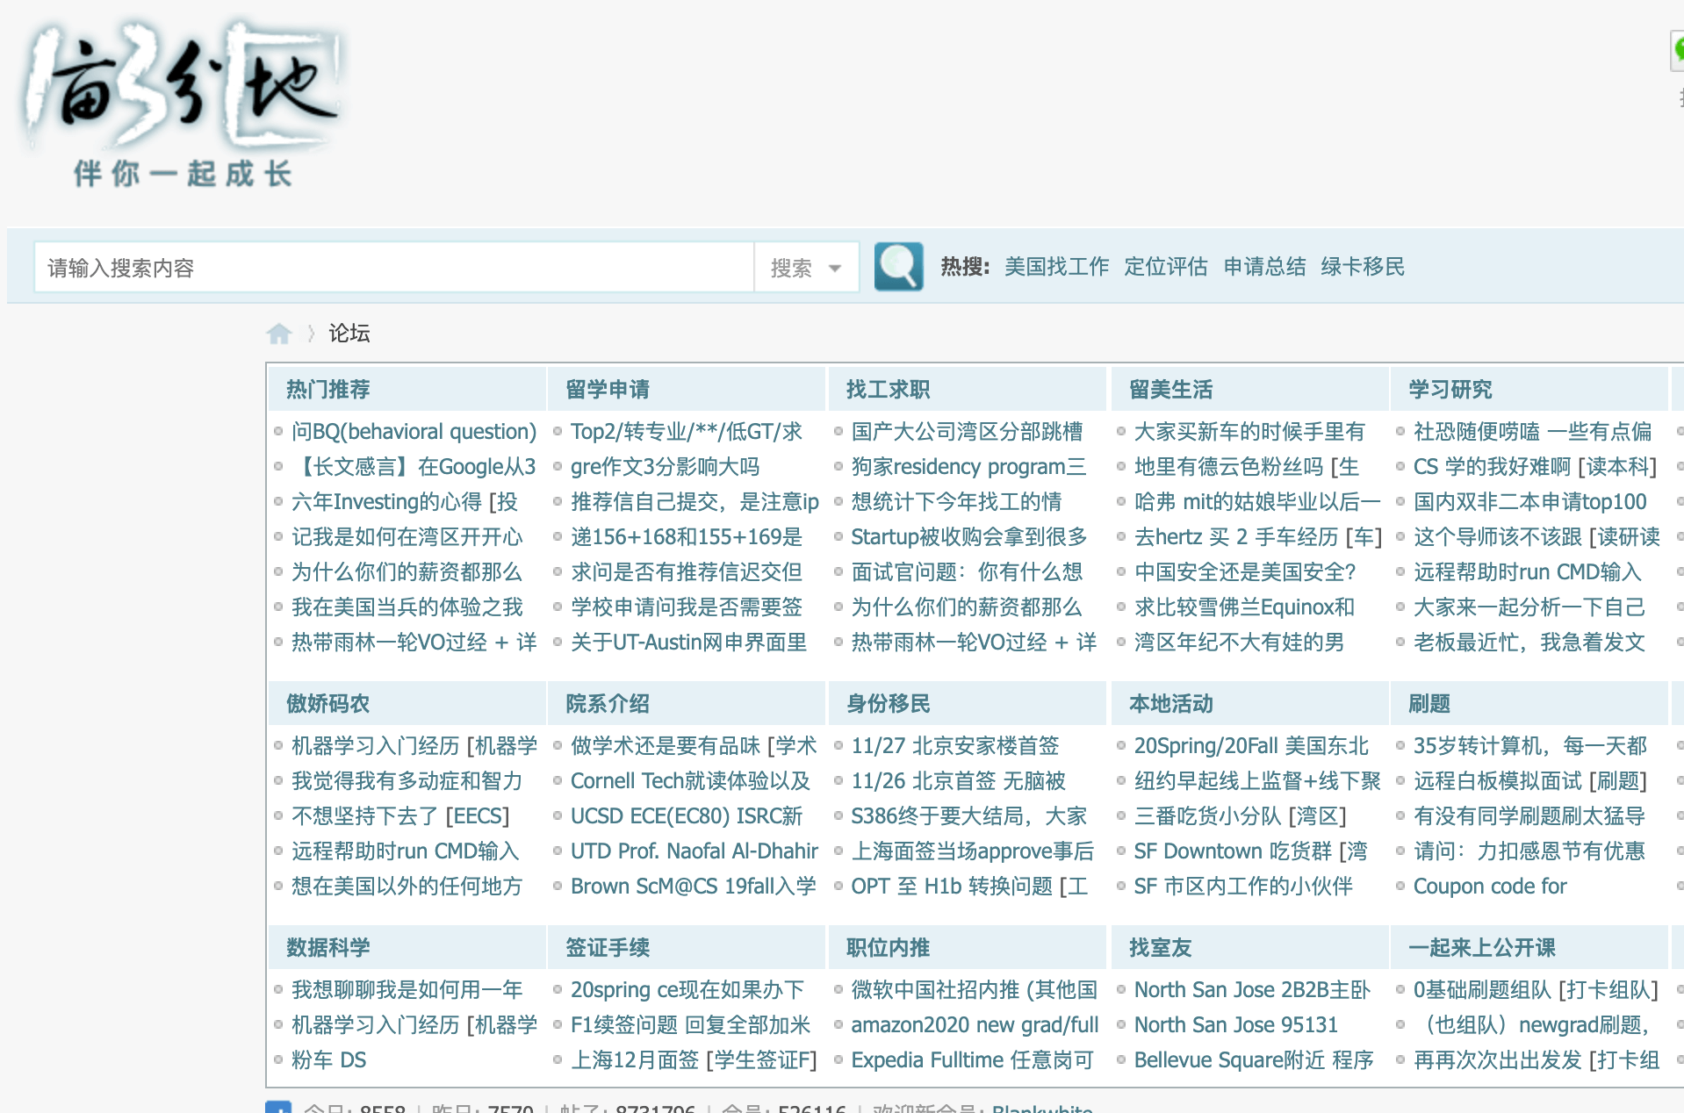The width and height of the screenshot is (1684, 1113).
Task: Open thread F1续签问题 回复全部加米
Action: 690,1024
